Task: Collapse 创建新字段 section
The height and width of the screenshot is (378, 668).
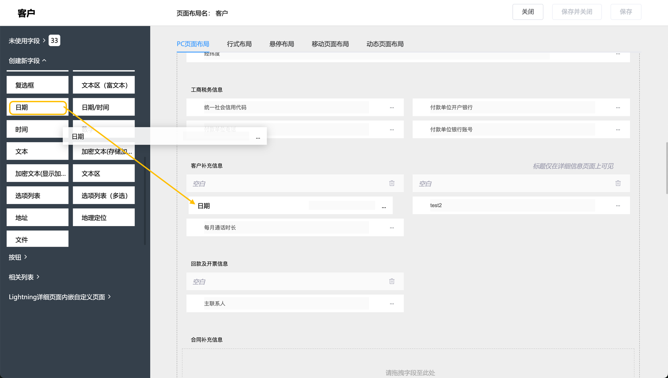Action: coord(27,61)
